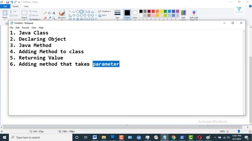The height and width of the screenshot is (141, 252).
Task: Pick the red color swatch
Action: [153, 11]
